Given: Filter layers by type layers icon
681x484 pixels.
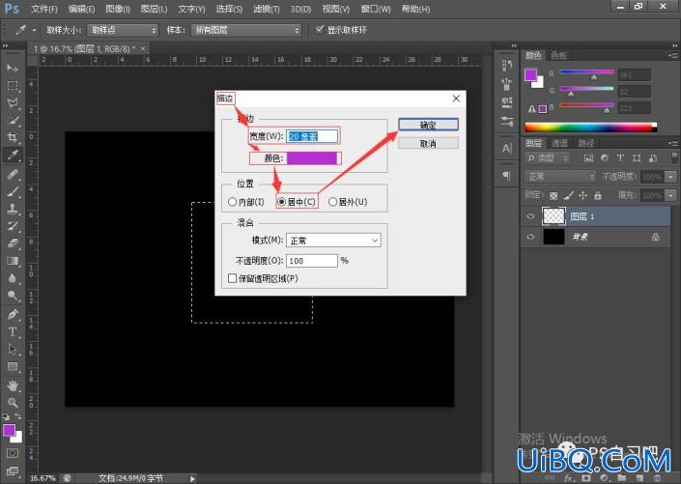Looking at the screenshot, I should pos(620,157).
